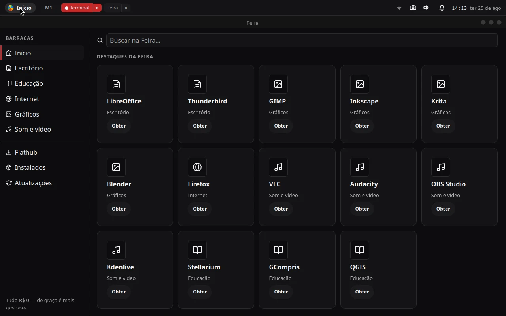Install VLC via Obter
506x316 pixels.
(281, 209)
